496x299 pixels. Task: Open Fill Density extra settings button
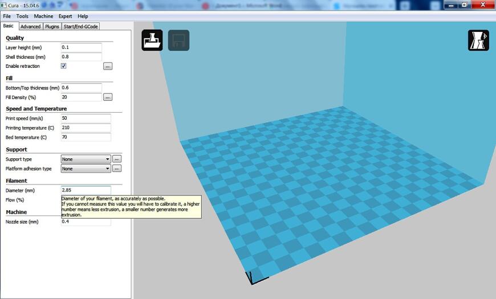[108, 97]
